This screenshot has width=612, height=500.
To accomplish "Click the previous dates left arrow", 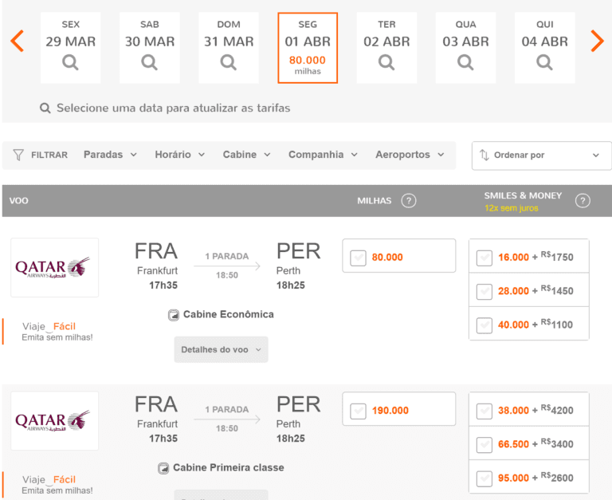I will click(17, 41).
